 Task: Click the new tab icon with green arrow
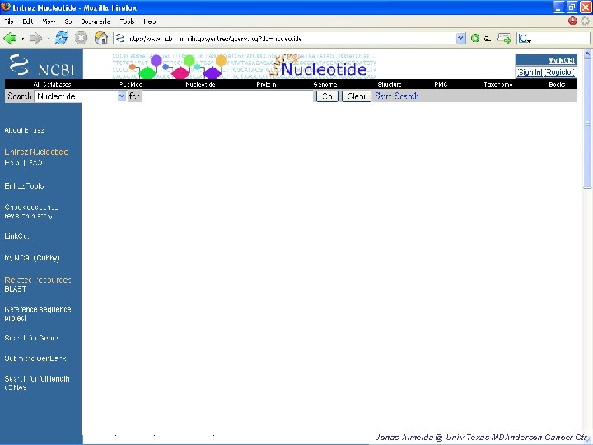tap(504, 38)
